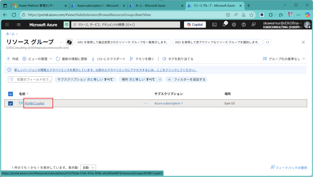
Task: Click the Copilot button
Action: click(195, 24)
